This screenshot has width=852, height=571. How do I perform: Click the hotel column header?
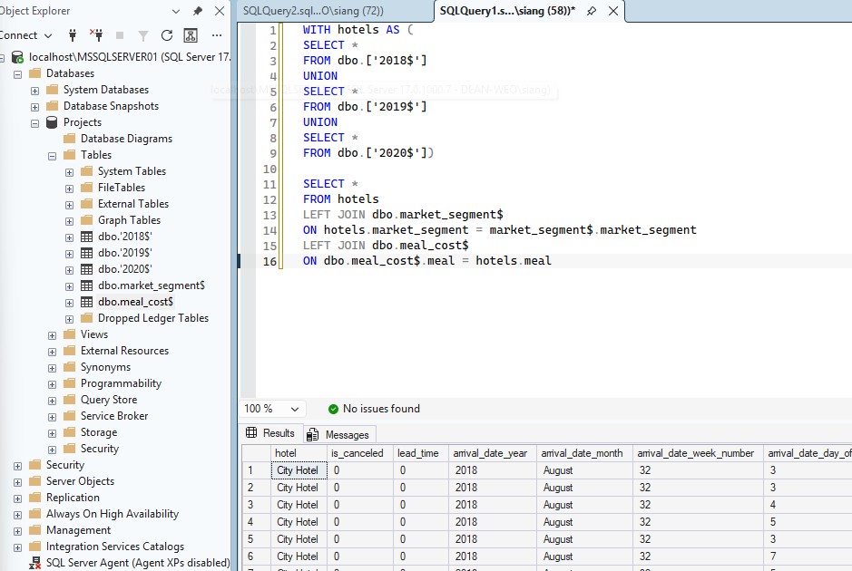click(299, 453)
